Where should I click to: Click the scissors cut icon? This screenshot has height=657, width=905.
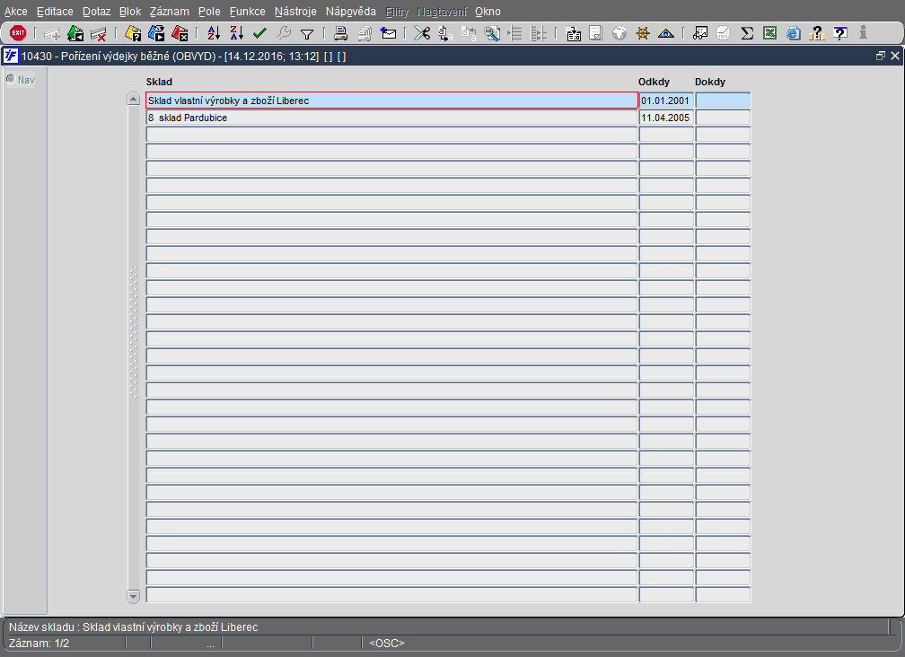(422, 33)
